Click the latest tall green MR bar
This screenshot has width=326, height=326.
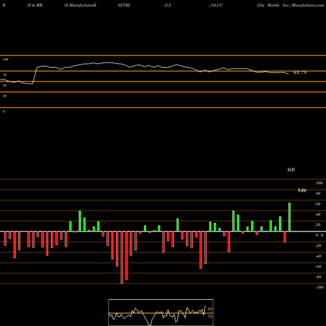coord(289,217)
